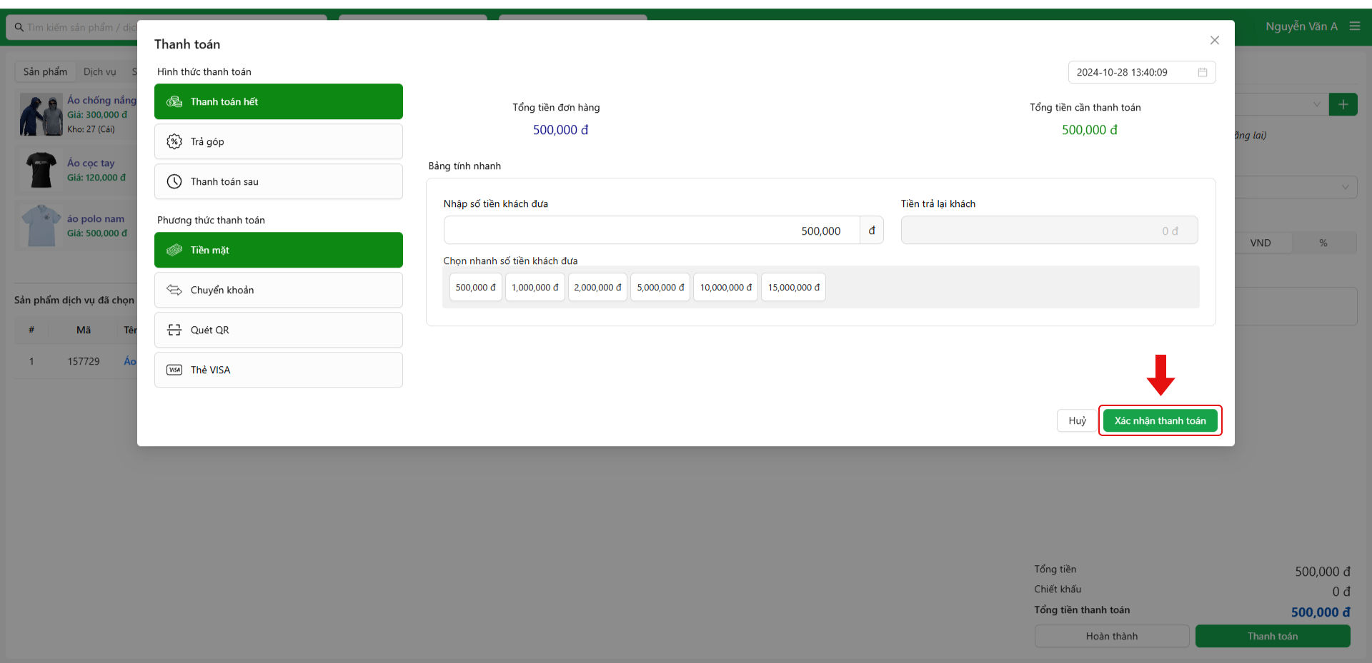
Task: Select Thanh toán hết payment type
Action: (279, 101)
